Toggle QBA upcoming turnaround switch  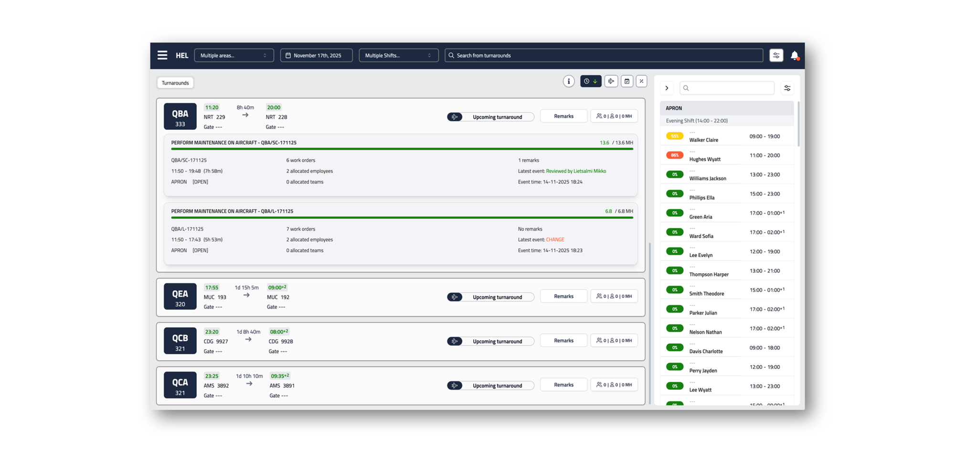coord(455,117)
